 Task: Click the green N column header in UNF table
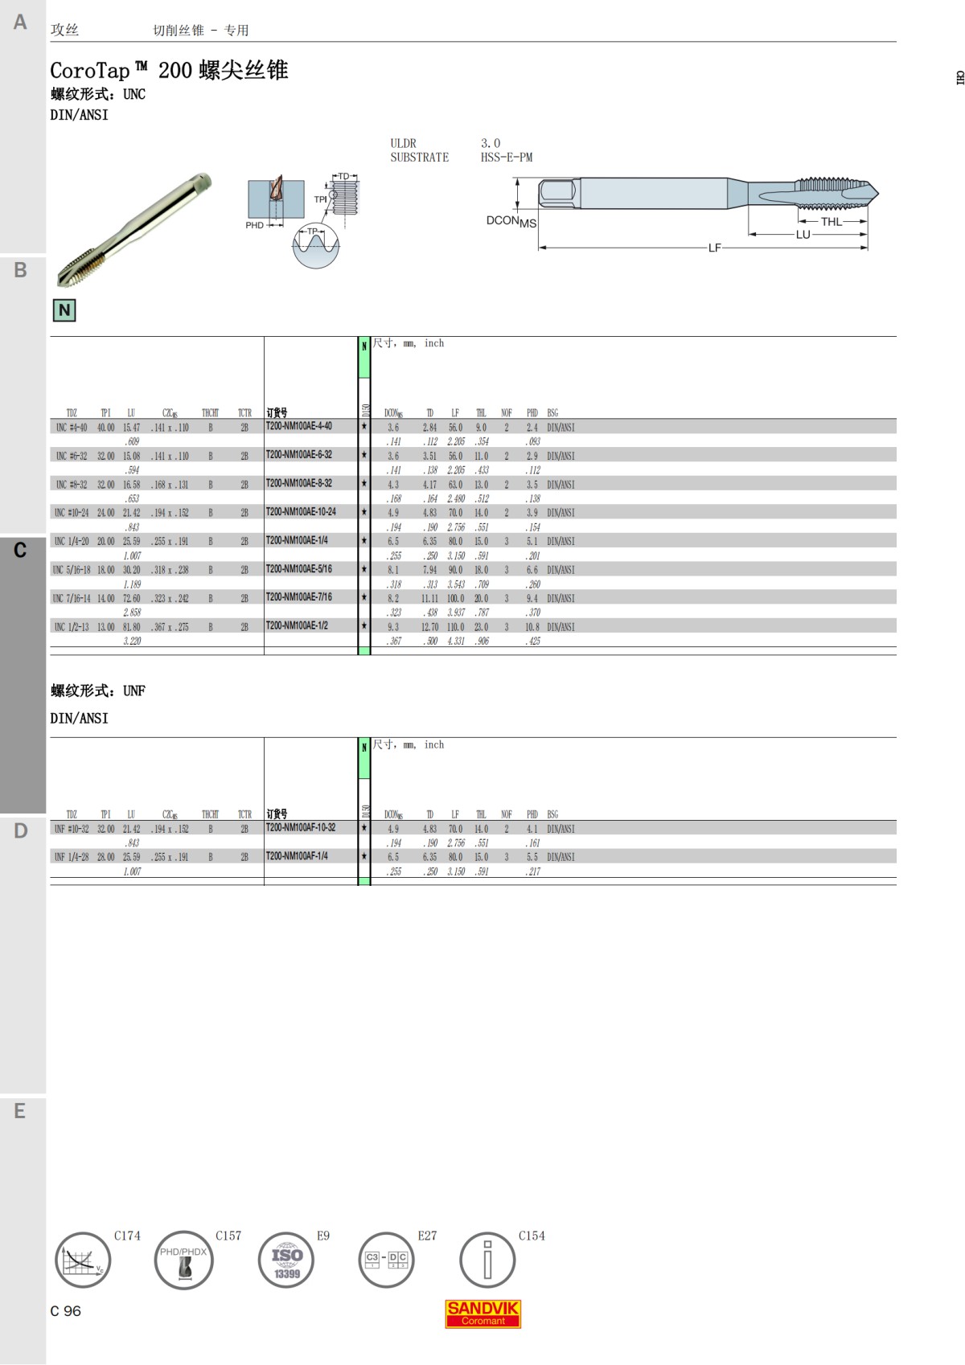[364, 758]
